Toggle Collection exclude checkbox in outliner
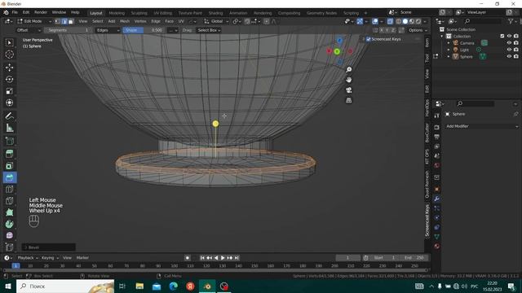This screenshot has width=522, height=293. 502,36
